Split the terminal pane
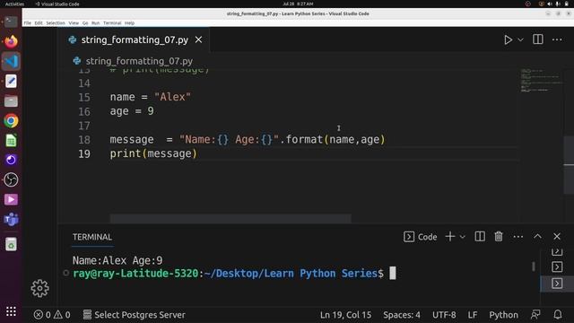This screenshot has height=323, width=574. (480, 237)
